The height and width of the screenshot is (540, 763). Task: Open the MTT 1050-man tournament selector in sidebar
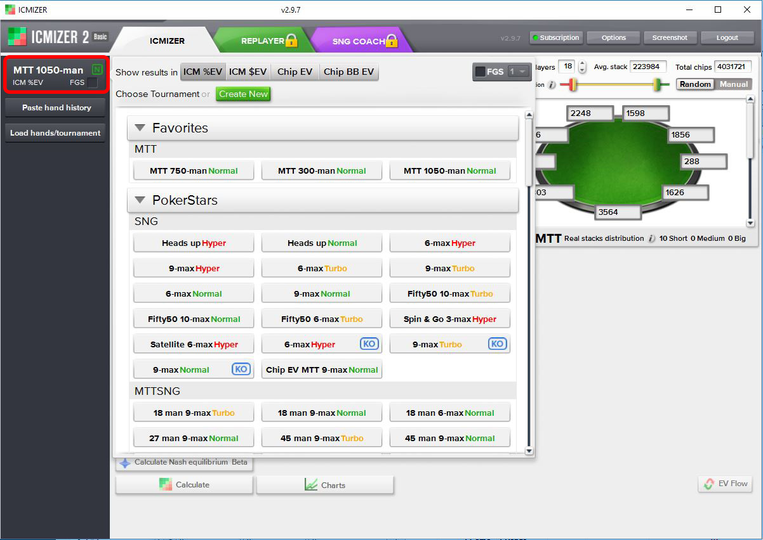(55, 75)
